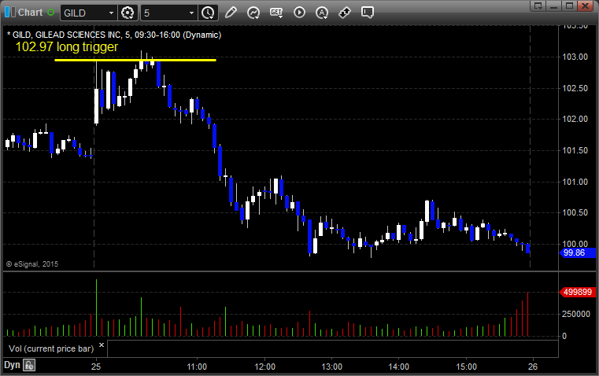Click the interval field showing 5
599x376 pixels.
tap(165, 13)
